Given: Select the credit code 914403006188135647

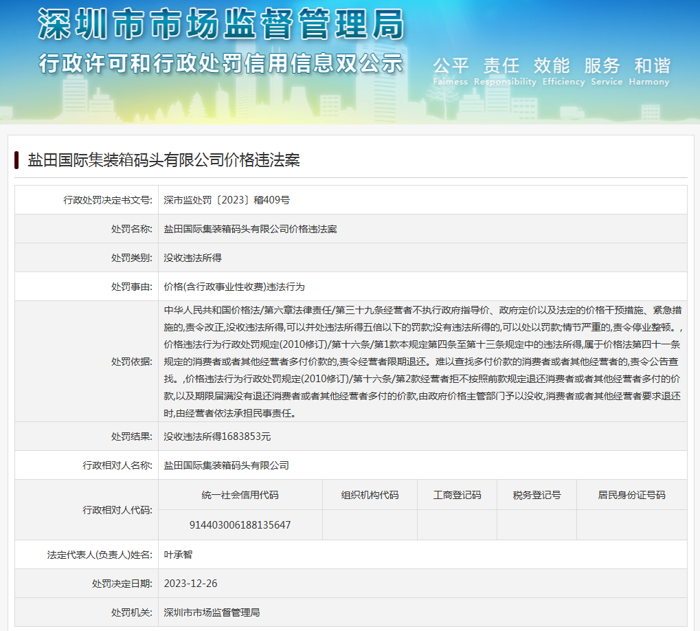Looking at the screenshot, I should (240, 524).
